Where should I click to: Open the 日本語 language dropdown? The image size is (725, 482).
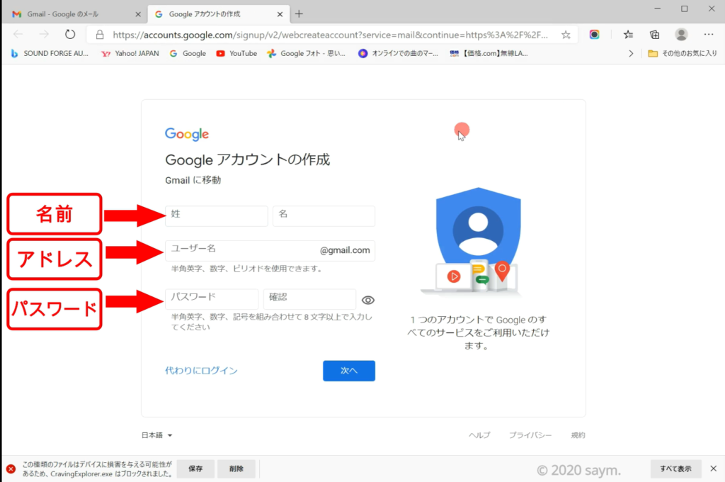coord(157,435)
